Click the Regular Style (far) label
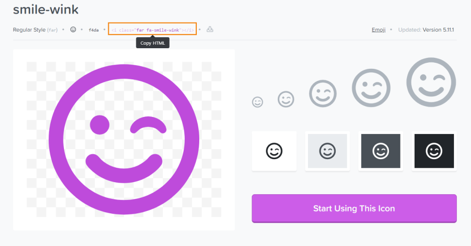Screen dimensions: 471x246 [35, 30]
